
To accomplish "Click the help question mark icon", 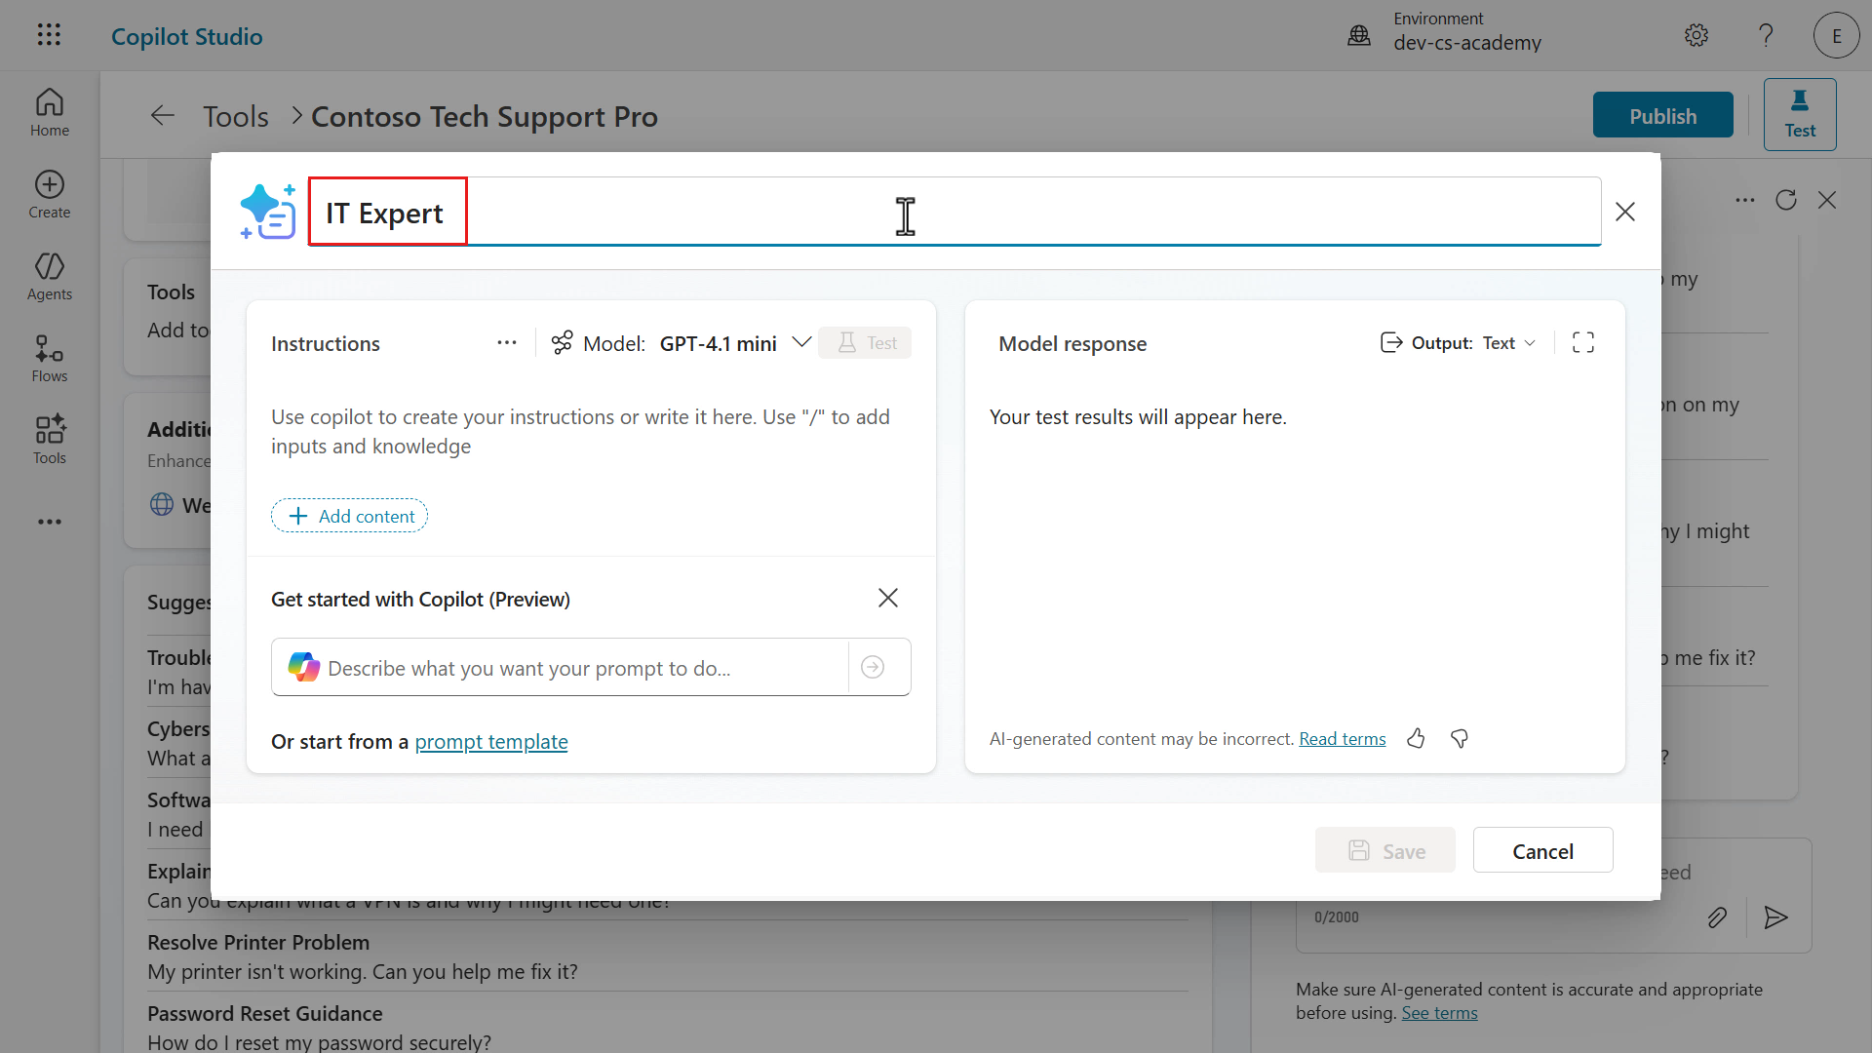I will click(x=1766, y=36).
